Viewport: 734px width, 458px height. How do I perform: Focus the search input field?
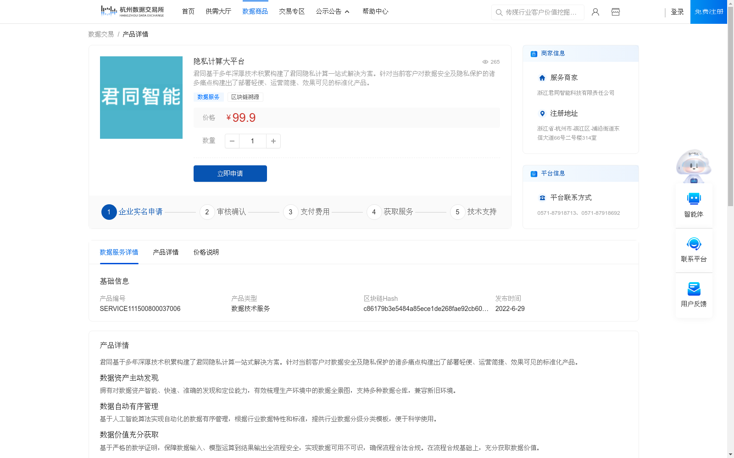point(538,12)
